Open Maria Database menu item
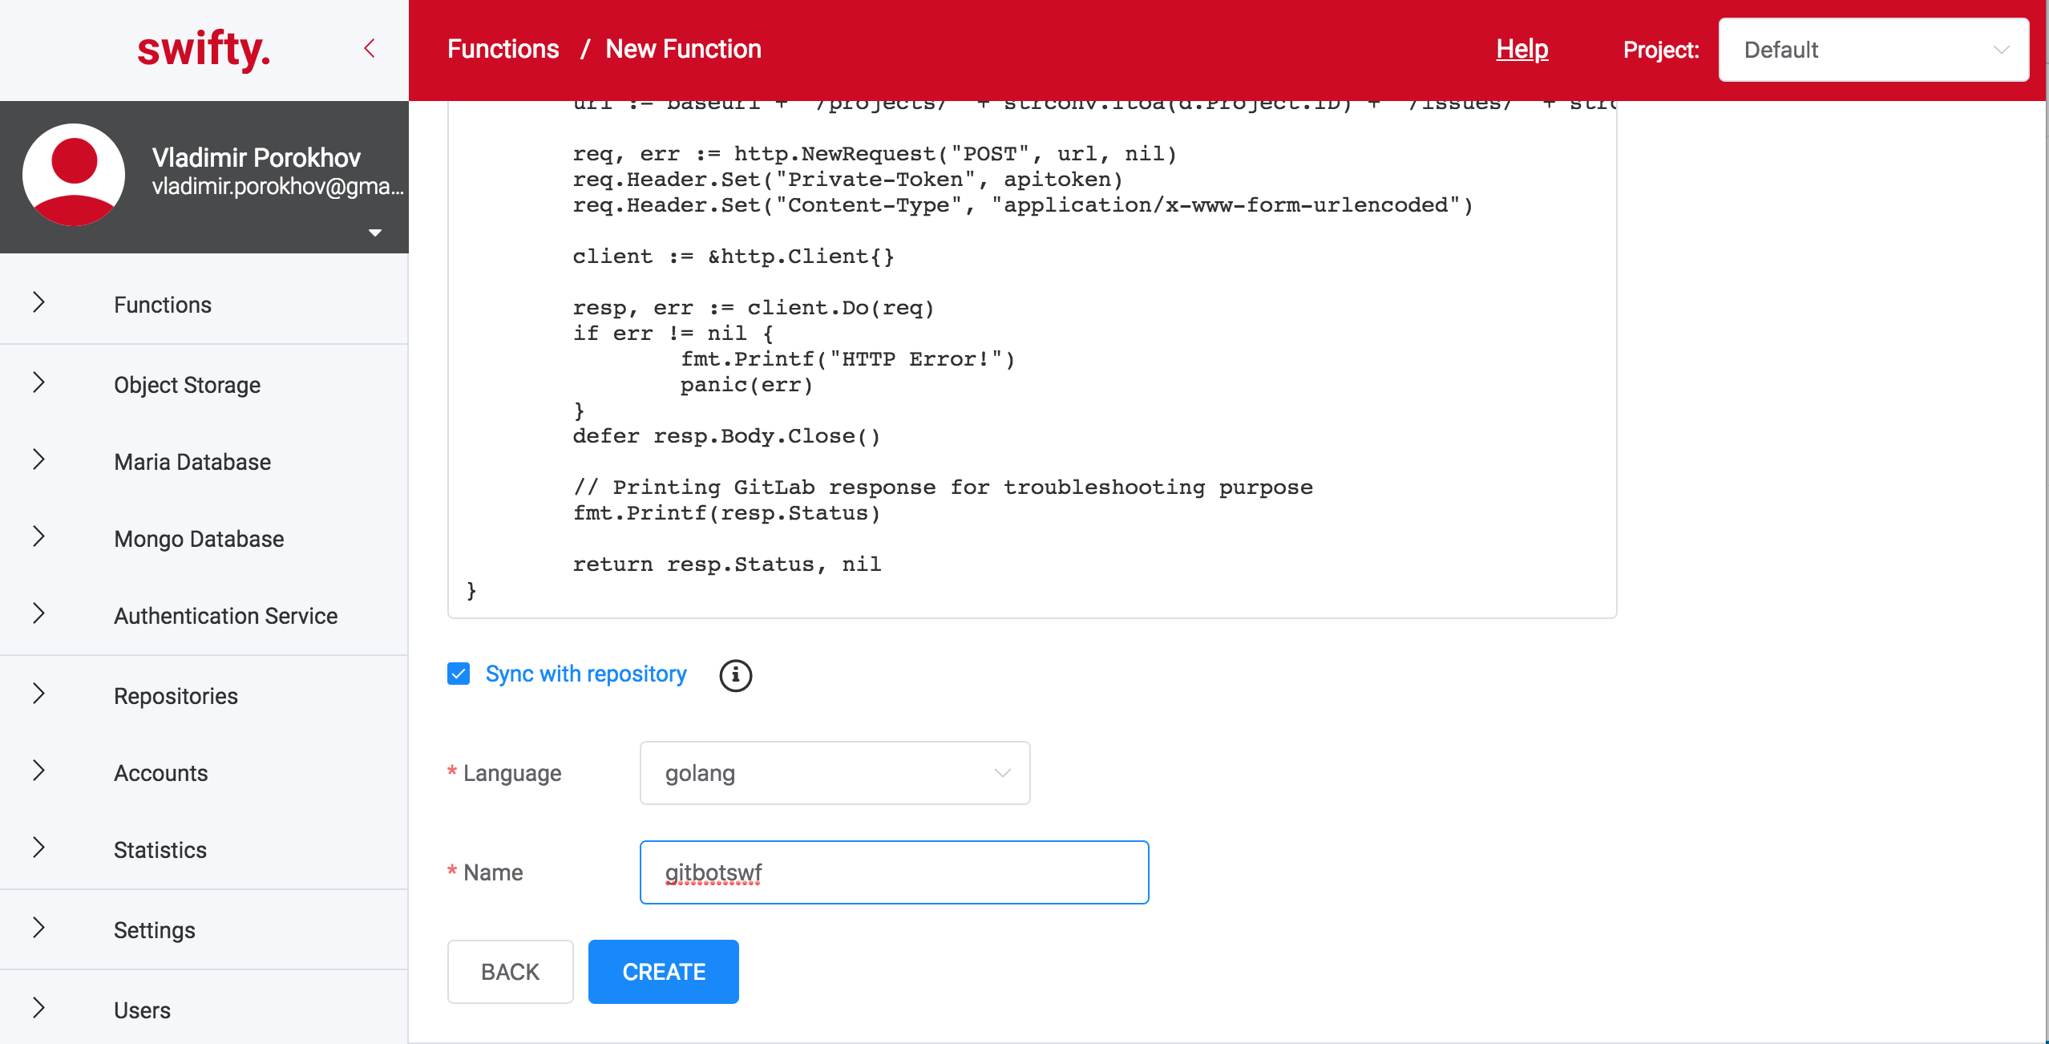2049x1044 pixels. (x=192, y=462)
